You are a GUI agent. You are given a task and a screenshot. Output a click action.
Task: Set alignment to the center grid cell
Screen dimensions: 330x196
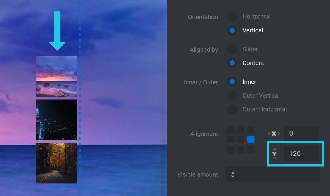pyautogui.click(x=241, y=139)
